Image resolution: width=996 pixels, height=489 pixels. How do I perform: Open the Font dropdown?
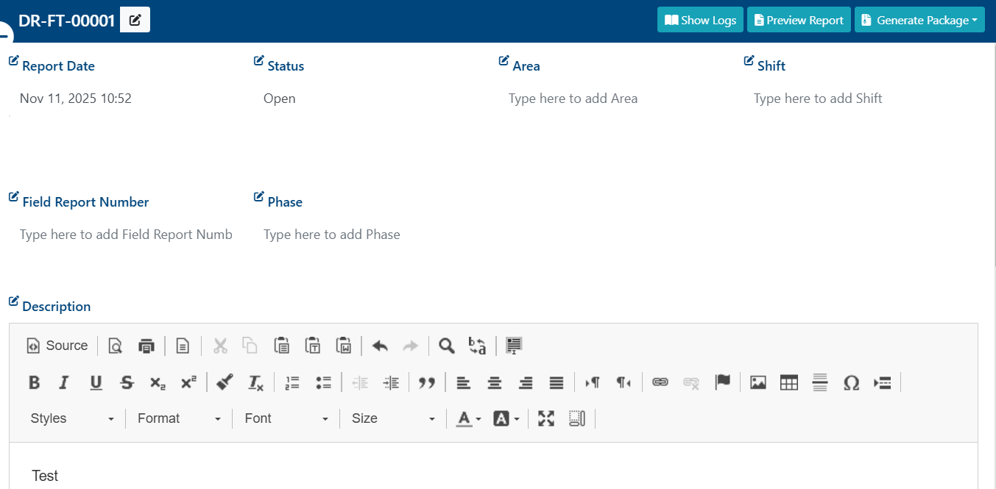tap(286, 418)
